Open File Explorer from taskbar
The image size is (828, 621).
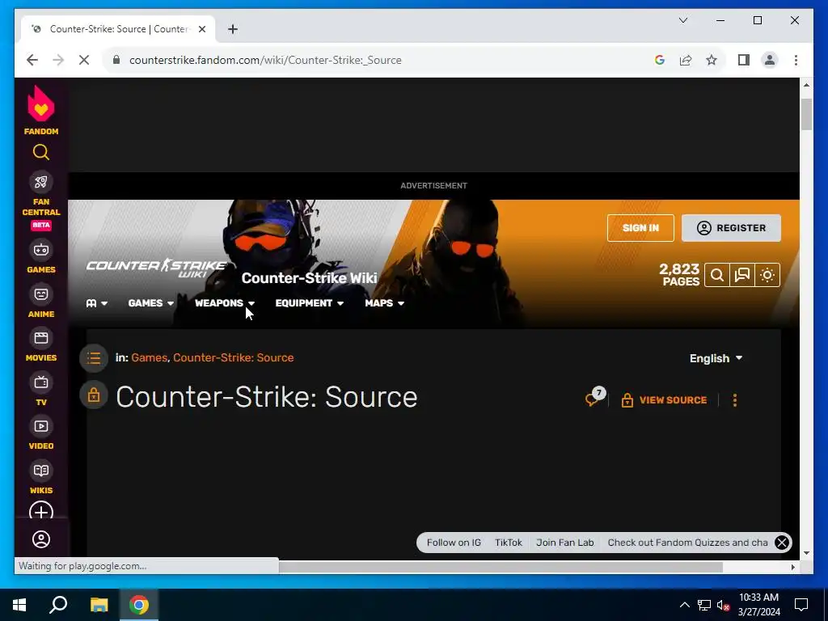99,605
